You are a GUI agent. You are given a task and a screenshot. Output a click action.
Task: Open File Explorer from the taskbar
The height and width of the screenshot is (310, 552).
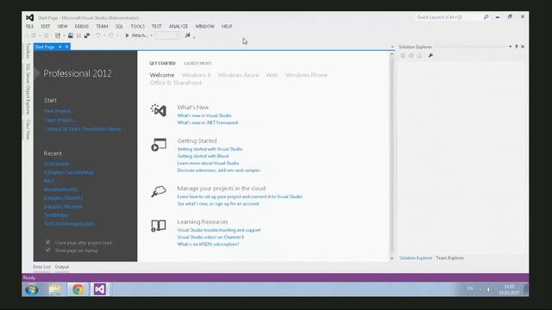pyautogui.click(x=55, y=289)
